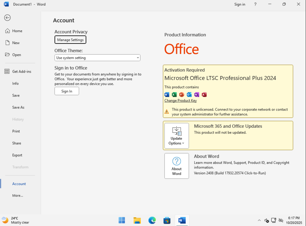Open Microsoft Edge from the taskbar
Viewport: 306px width, 226px height.
[x=152, y=220]
